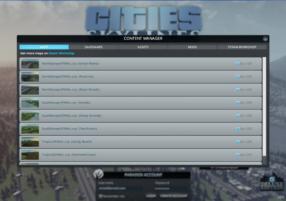Image resolution: width=286 pixels, height=201 pixels.
Task: Click the Paradox Account username field
Action: pyautogui.click(x=120, y=188)
